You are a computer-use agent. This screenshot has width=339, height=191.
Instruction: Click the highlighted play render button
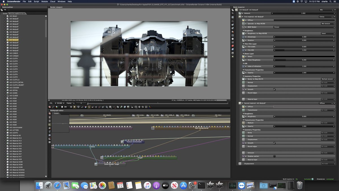pos(75,107)
